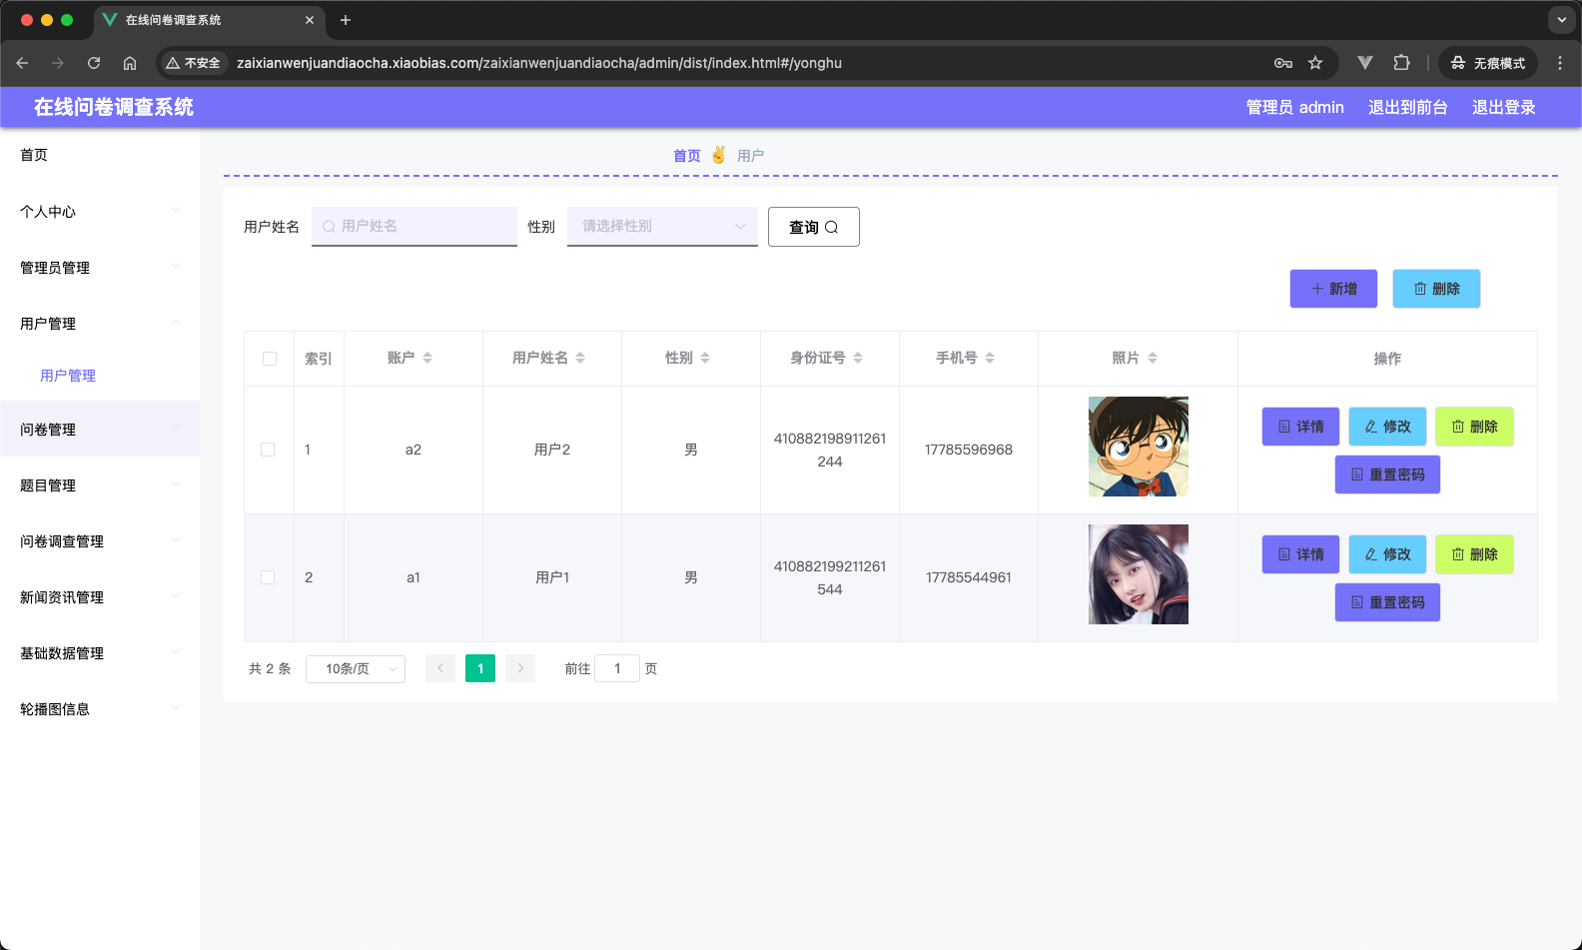Click 修改 for user a2
Screen dimensions: 1582x950
coord(1387,427)
